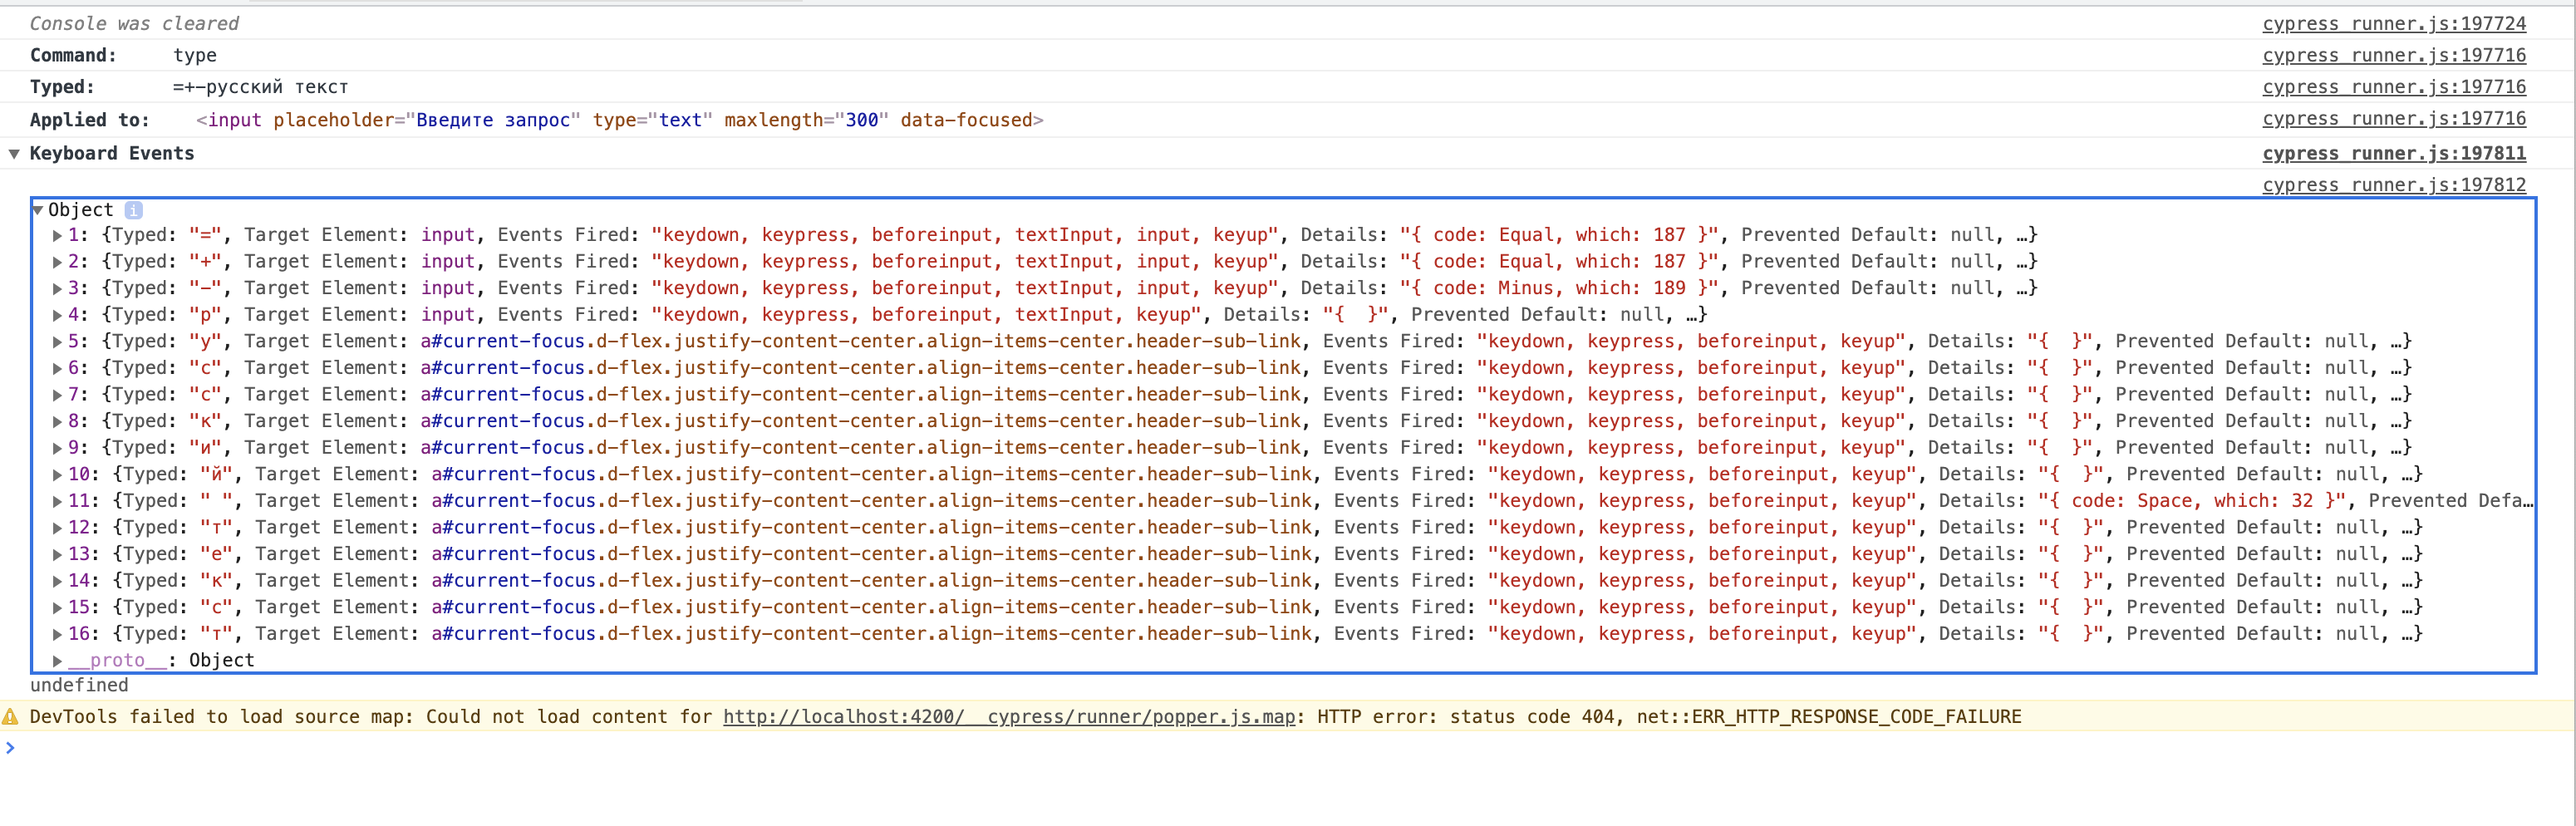Viewport: 2576px width, 826px height.
Task: Expand entry 5 targeting header-sub-link
Action: click(58, 341)
